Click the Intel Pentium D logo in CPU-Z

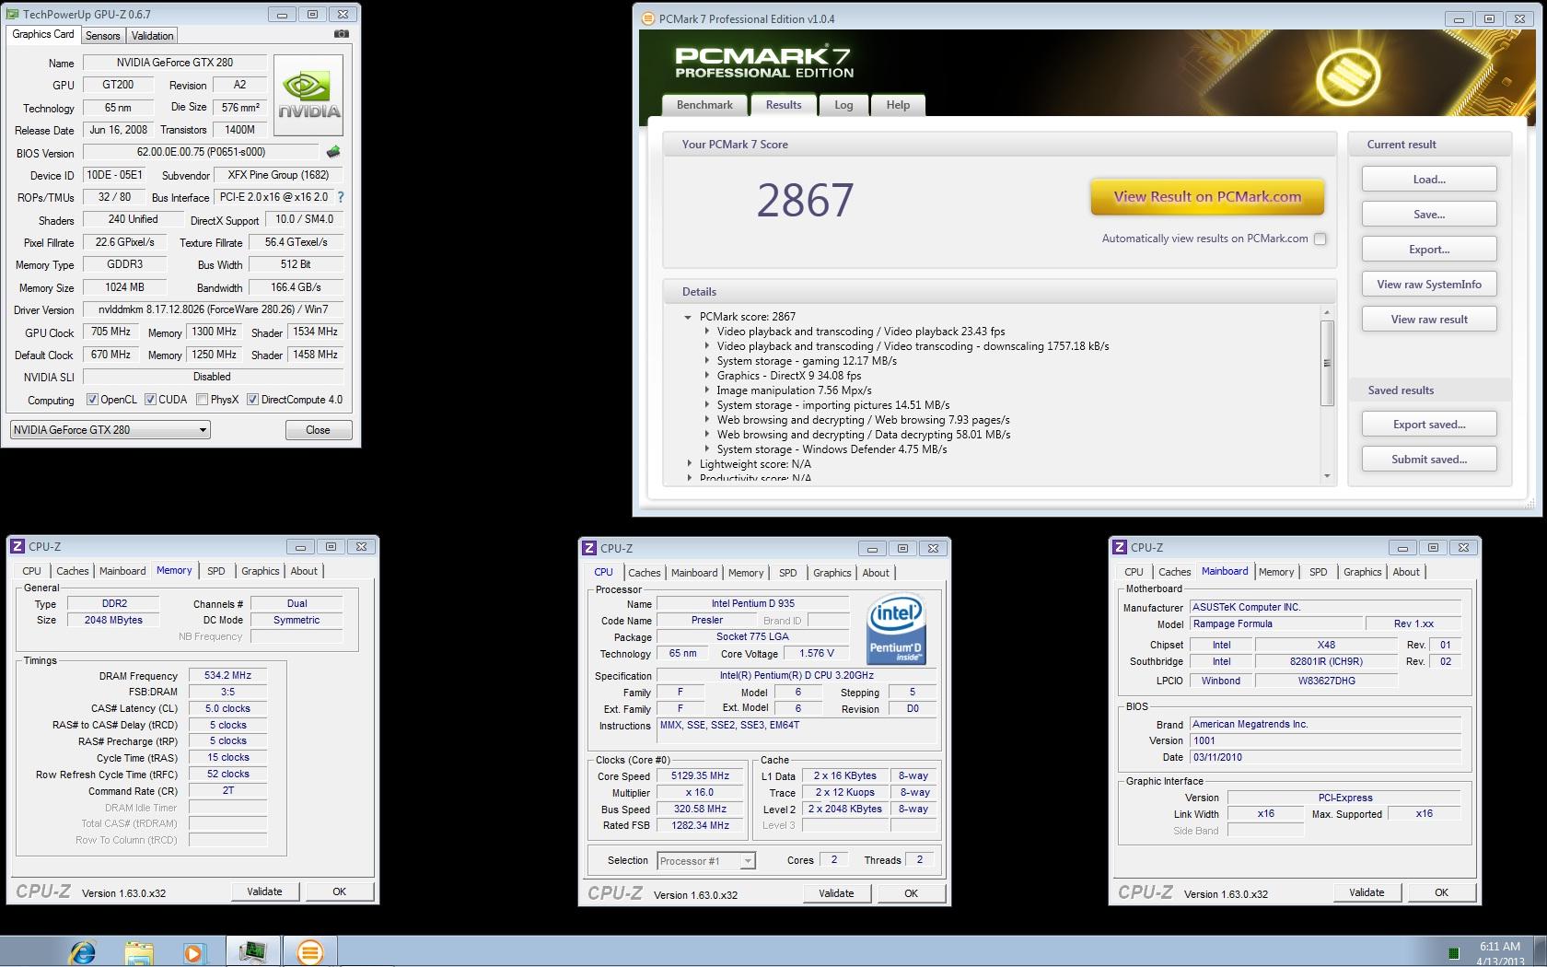click(x=895, y=629)
